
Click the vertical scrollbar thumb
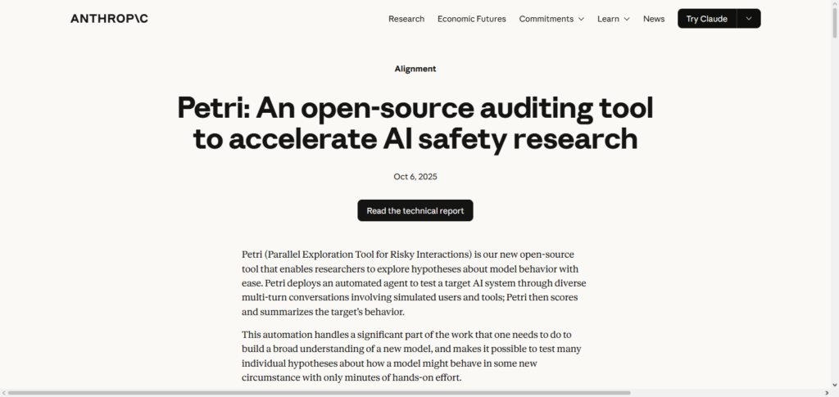(835, 22)
